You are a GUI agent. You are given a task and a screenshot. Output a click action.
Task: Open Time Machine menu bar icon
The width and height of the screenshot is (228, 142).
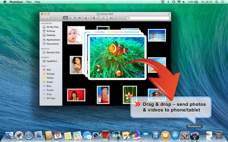tap(174, 2)
